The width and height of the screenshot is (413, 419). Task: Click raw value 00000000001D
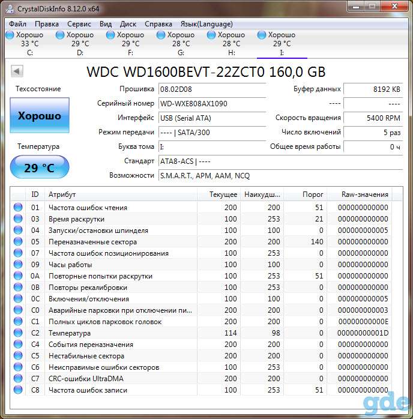(363, 333)
